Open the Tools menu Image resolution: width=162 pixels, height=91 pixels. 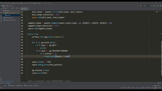pos(29,3)
